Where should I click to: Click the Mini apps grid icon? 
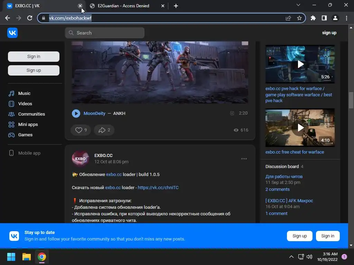(x=11, y=125)
